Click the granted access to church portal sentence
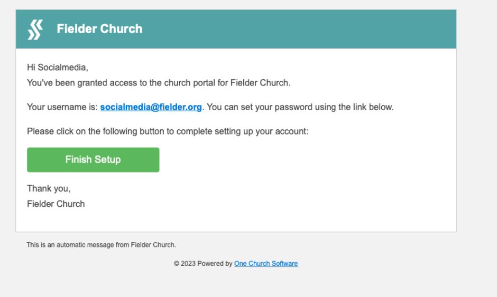497x297 pixels. pyautogui.click(x=159, y=83)
